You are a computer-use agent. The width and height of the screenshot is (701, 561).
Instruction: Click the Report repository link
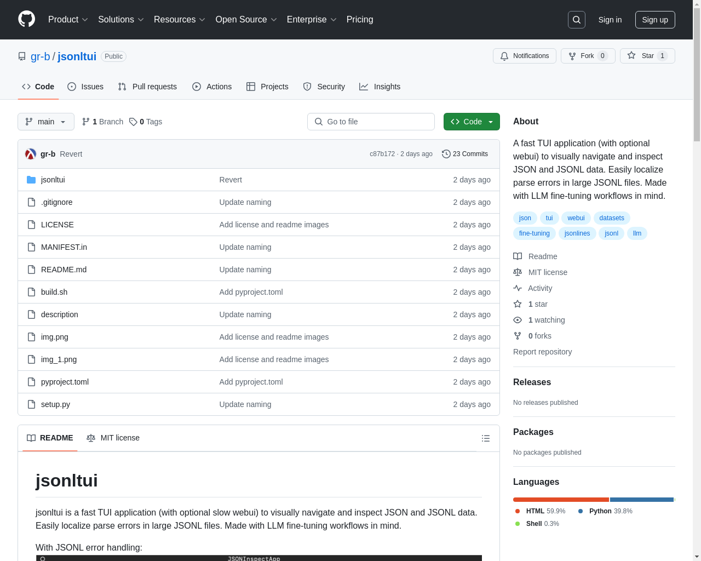pyautogui.click(x=542, y=352)
